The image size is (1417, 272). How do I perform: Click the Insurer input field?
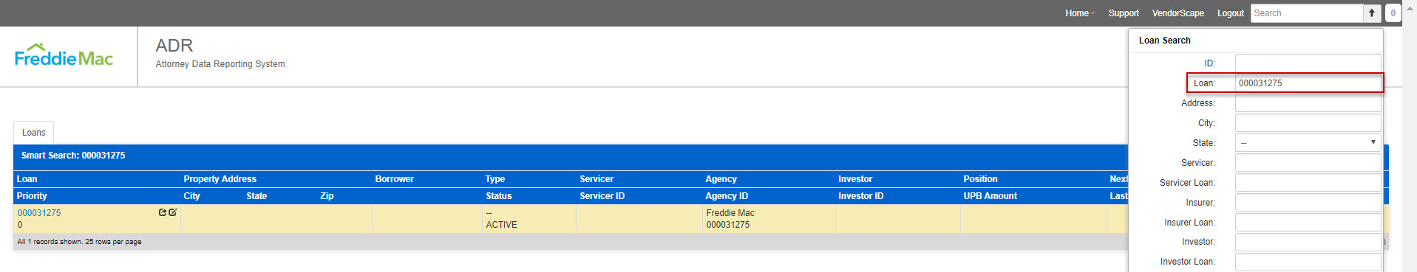tap(1308, 203)
